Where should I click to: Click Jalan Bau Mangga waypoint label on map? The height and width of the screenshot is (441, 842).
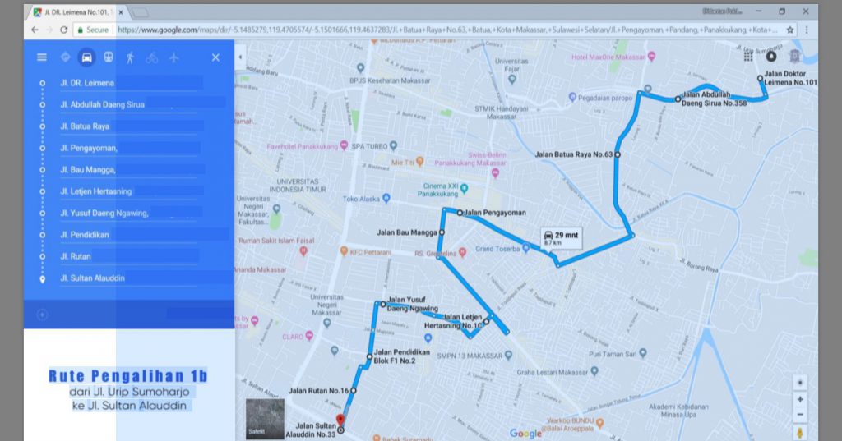point(407,233)
